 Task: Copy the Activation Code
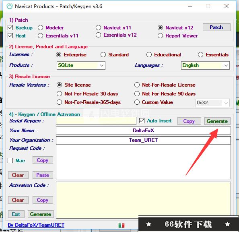tap(43, 200)
